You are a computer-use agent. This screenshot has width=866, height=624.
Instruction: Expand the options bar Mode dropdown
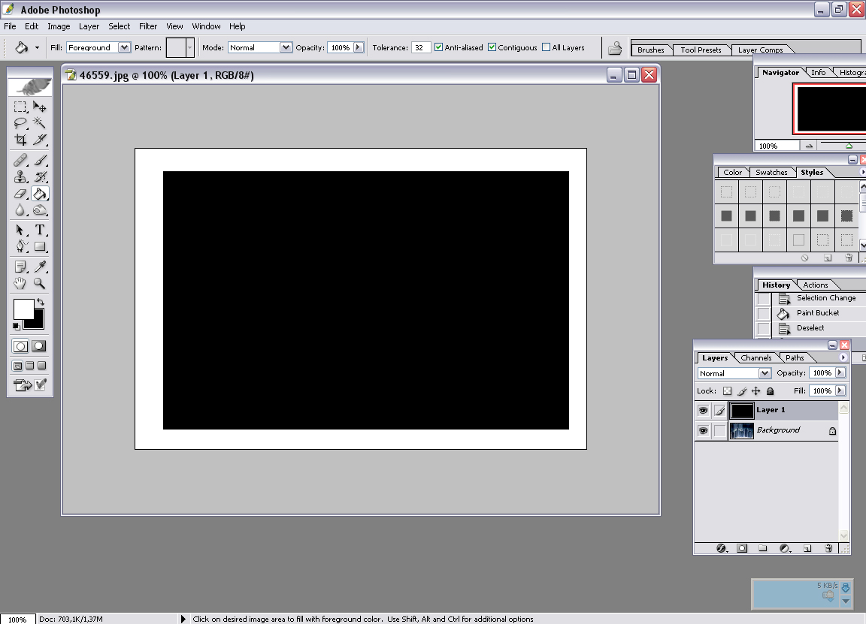[x=285, y=47]
